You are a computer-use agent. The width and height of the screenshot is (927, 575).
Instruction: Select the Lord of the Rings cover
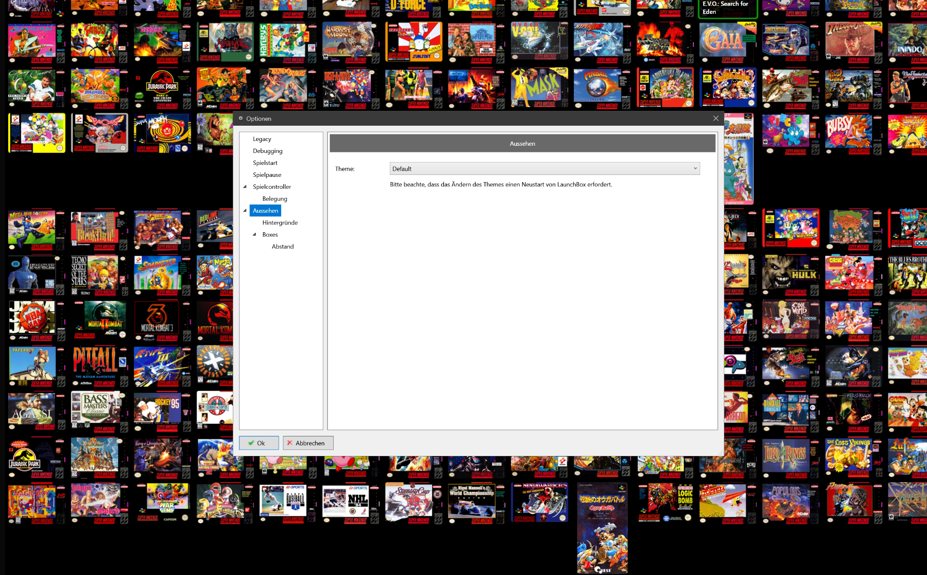pyautogui.click(x=790, y=458)
